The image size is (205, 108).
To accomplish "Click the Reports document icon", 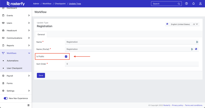I will tap(3, 45).
